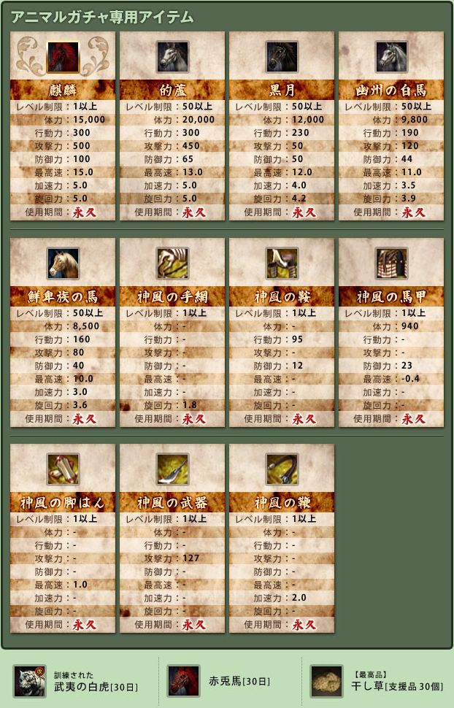The width and height of the screenshot is (454, 708).
Task: Select the 神風の武器 weapon icon
Action: tap(172, 469)
